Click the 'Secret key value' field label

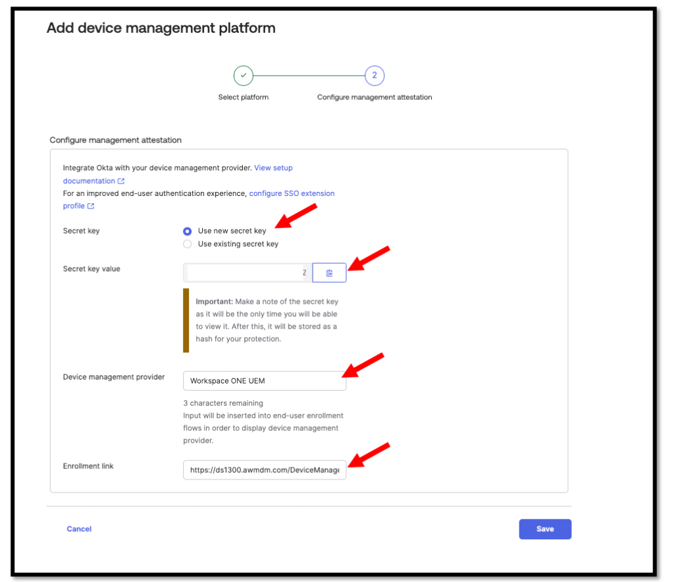point(91,269)
